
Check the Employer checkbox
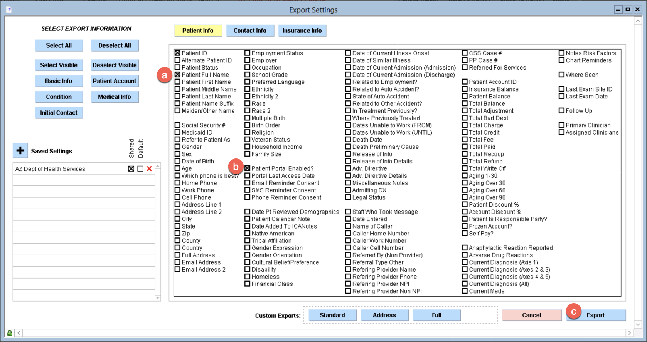(x=248, y=60)
